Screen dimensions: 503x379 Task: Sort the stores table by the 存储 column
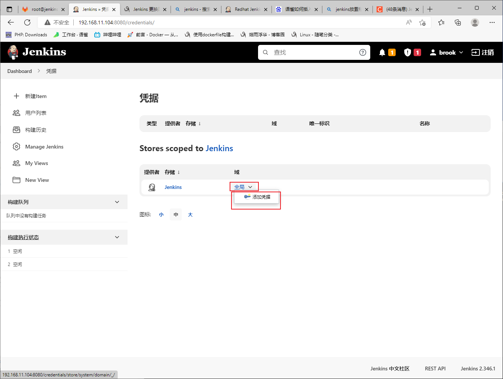coord(172,172)
